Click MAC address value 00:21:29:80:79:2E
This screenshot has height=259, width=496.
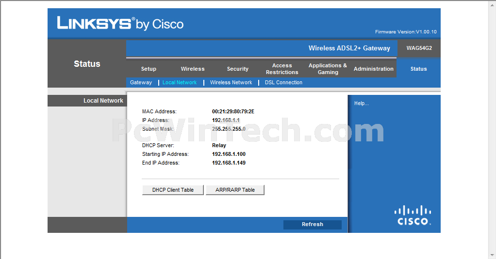pyautogui.click(x=233, y=111)
